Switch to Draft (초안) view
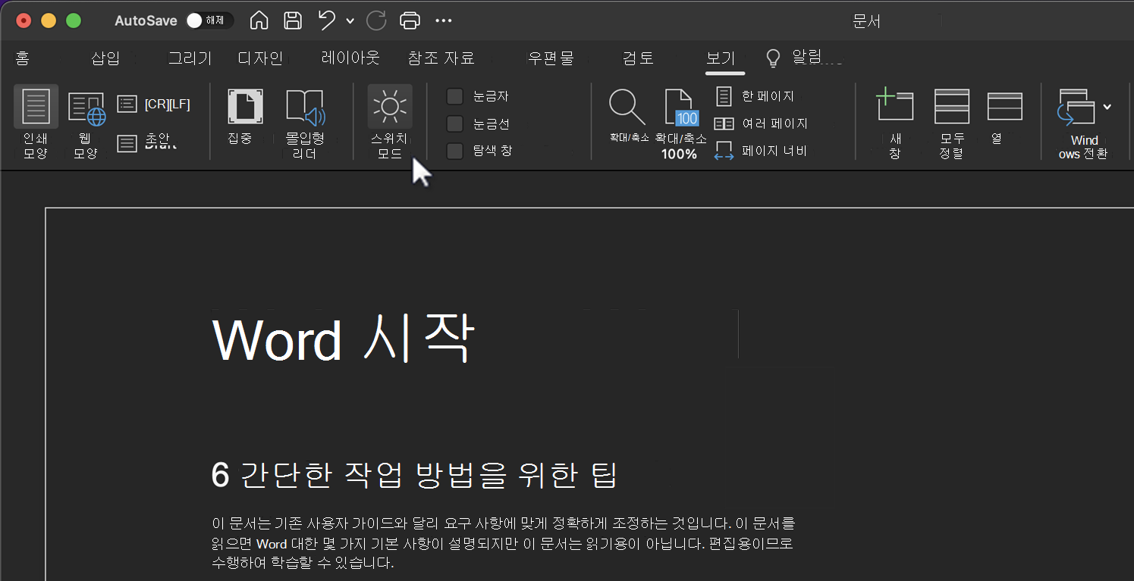The image size is (1134, 581). (148, 142)
